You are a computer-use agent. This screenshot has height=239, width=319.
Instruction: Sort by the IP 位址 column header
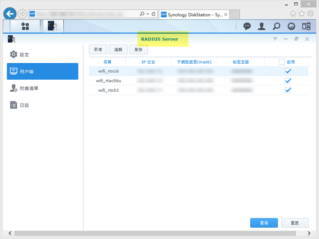click(148, 62)
